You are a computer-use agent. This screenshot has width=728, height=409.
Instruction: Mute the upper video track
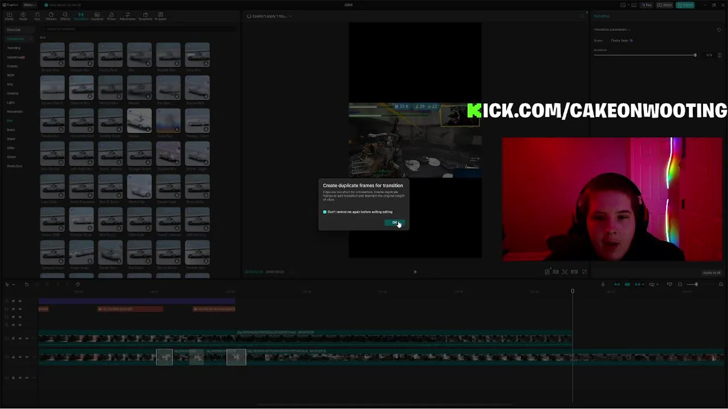click(27, 339)
